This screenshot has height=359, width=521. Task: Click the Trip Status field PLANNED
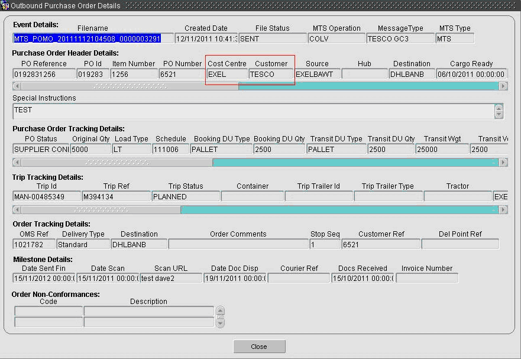(x=186, y=196)
